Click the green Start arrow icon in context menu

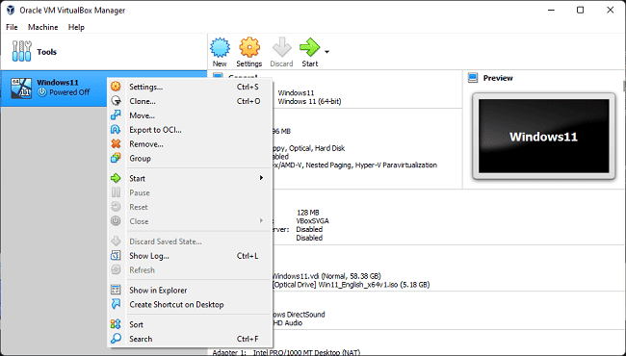tap(116, 178)
